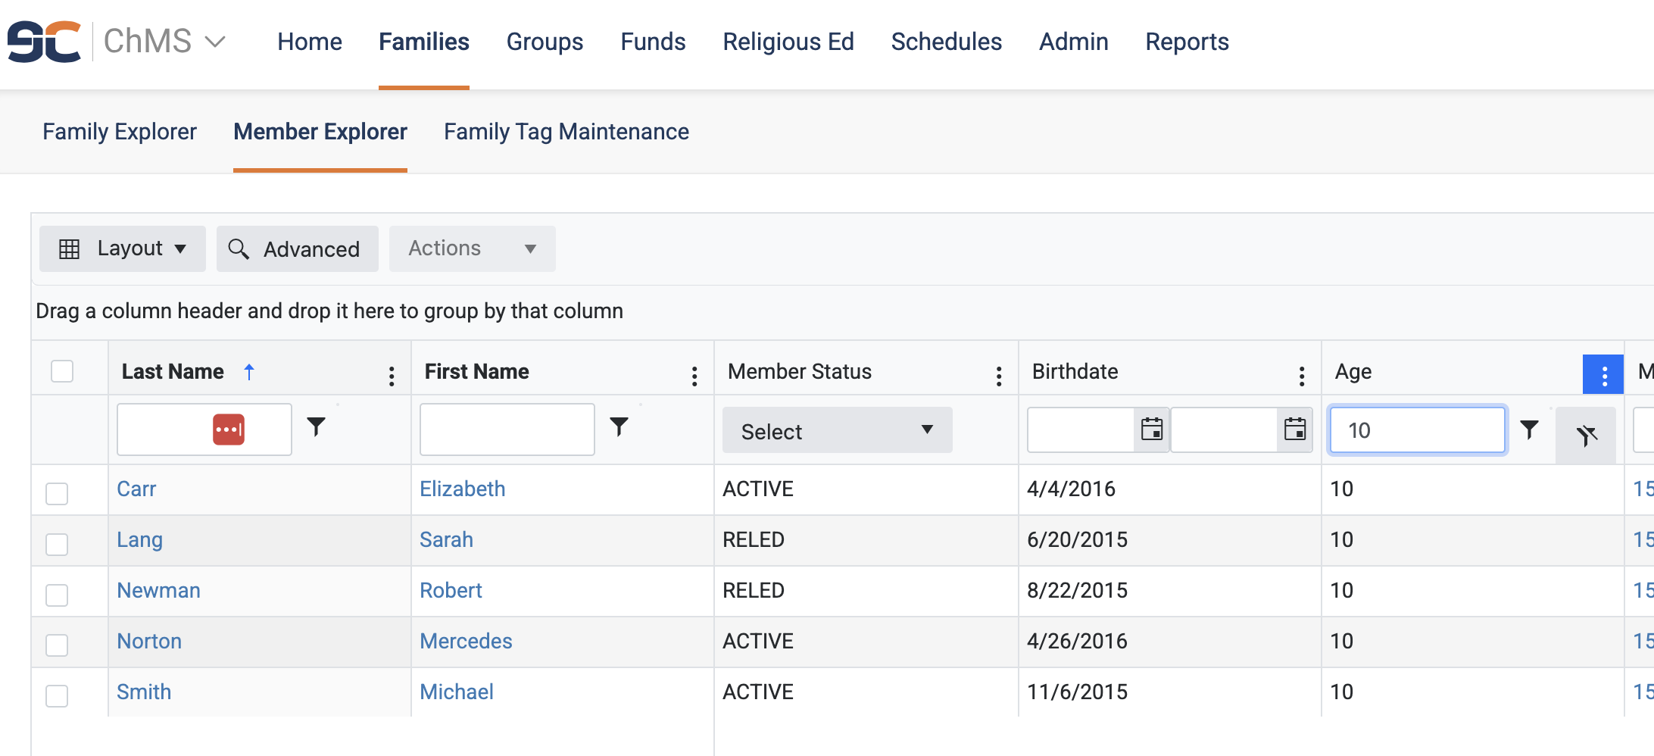Open the Norton last name link
Screen dimensions: 1654x756
pos(149,641)
